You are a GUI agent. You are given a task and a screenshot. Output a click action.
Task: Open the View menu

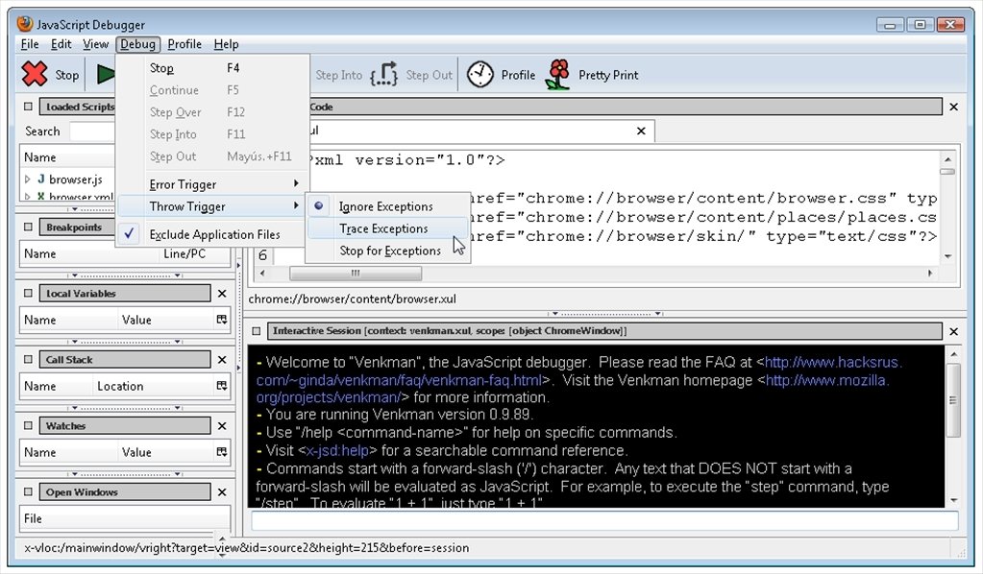(x=95, y=44)
